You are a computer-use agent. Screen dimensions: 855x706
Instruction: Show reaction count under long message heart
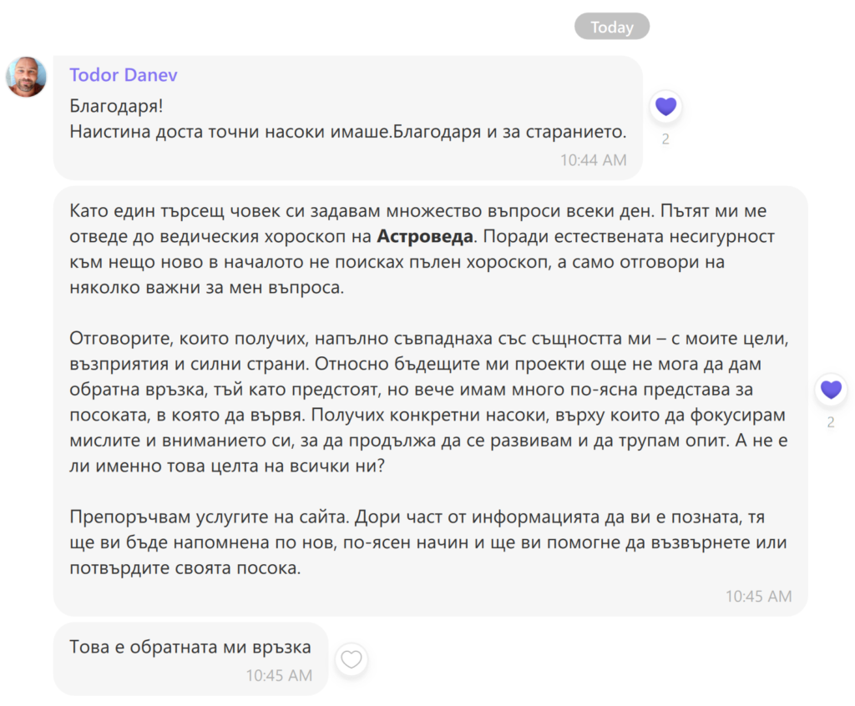coord(831,422)
